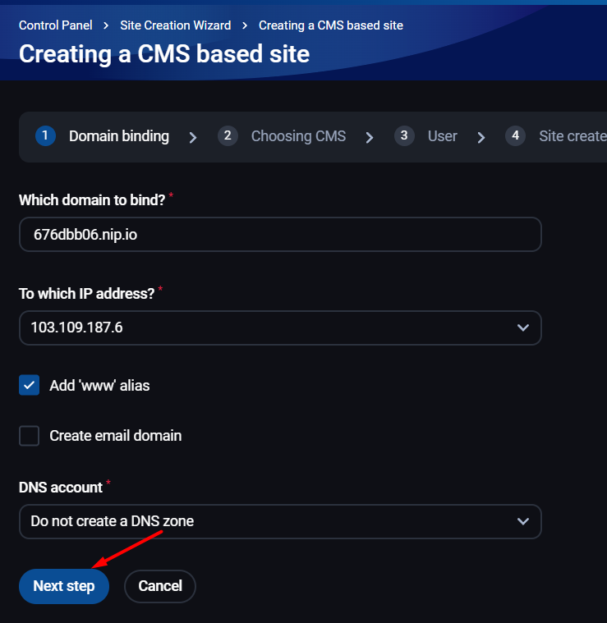This screenshot has width=607, height=623.
Task: Click the chevron after Domain binding
Action: point(193,137)
